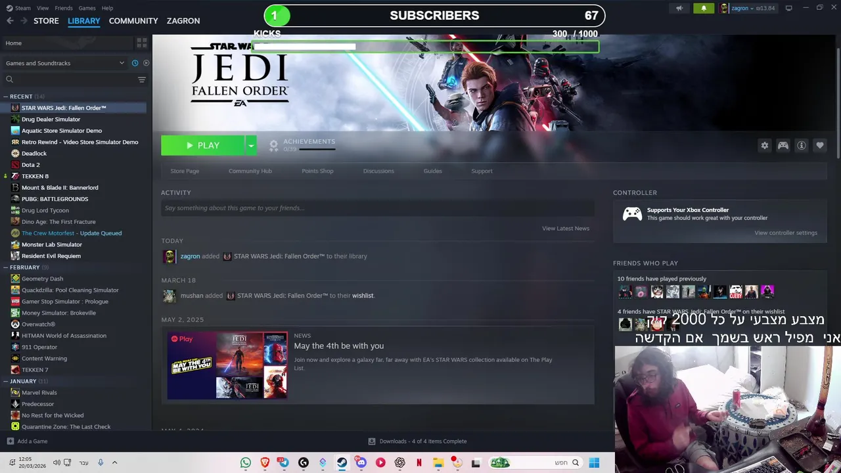Select Drug Dealer Simulator in library
The image size is (841, 473).
(x=51, y=120)
